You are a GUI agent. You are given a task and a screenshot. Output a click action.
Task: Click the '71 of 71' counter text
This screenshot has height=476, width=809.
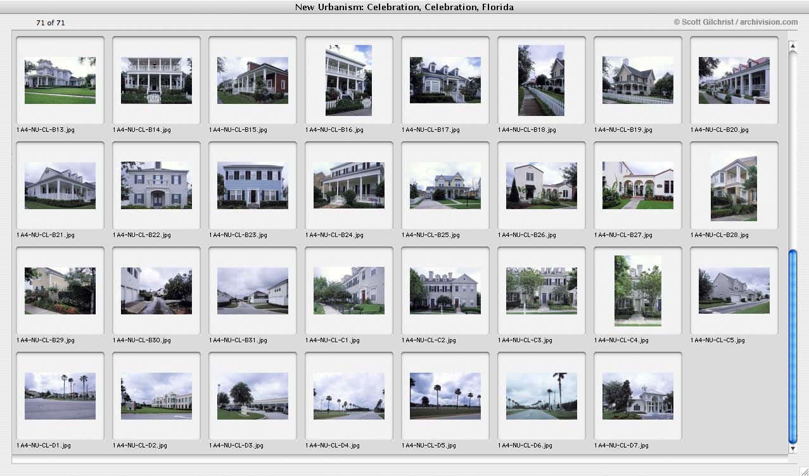coord(51,23)
